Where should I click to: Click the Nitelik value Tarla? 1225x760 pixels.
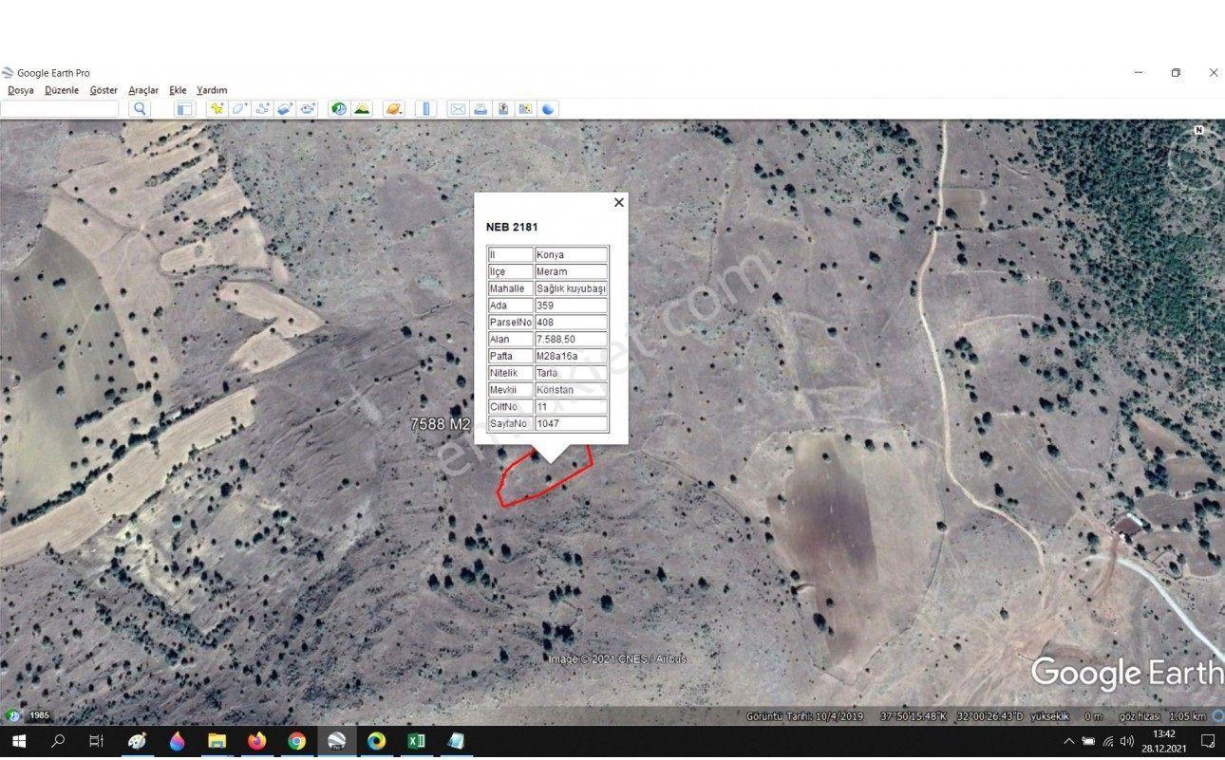tap(571, 373)
